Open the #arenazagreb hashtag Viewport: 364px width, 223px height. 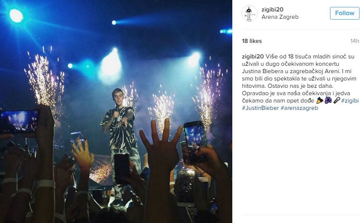point(299,108)
